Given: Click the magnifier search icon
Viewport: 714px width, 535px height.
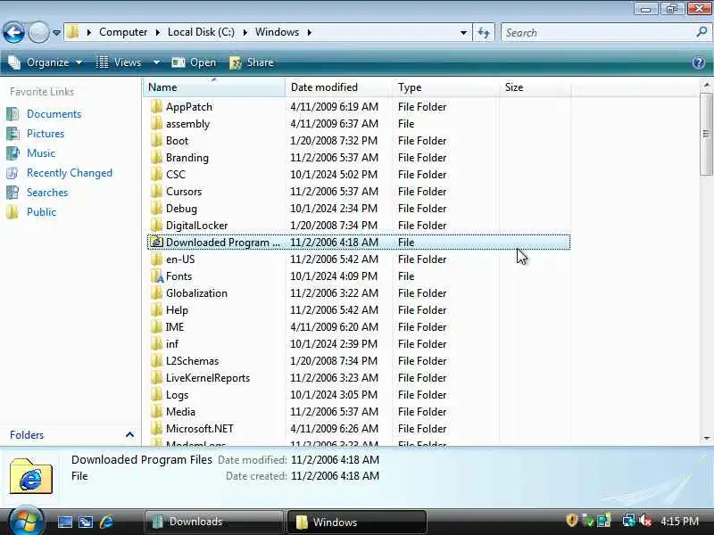Looking at the screenshot, I should point(702,32).
